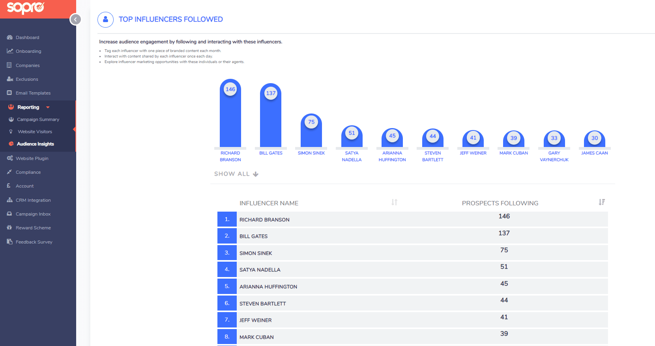Select the Jeff Weiner table row
Screen dimensions: 655x346
point(412,320)
